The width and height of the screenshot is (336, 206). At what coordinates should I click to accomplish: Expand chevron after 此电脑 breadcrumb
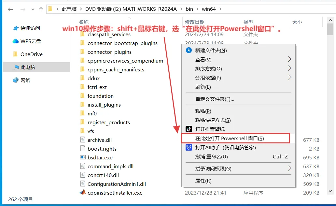pyautogui.click(x=81, y=9)
